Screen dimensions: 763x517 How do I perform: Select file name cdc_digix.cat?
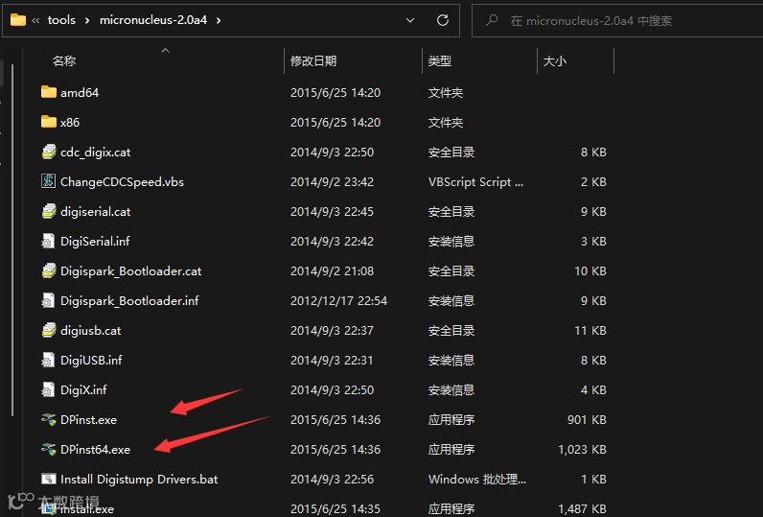pyautogui.click(x=96, y=153)
